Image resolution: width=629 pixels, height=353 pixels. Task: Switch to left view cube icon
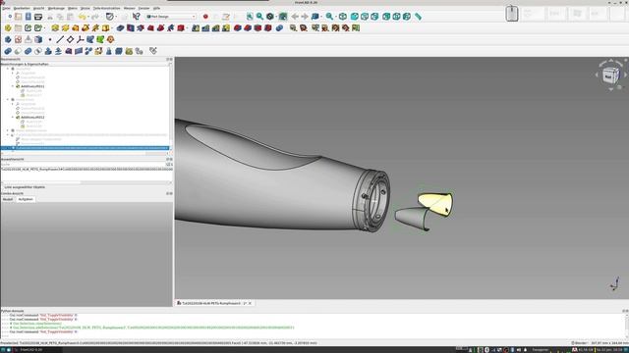coord(406,17)
